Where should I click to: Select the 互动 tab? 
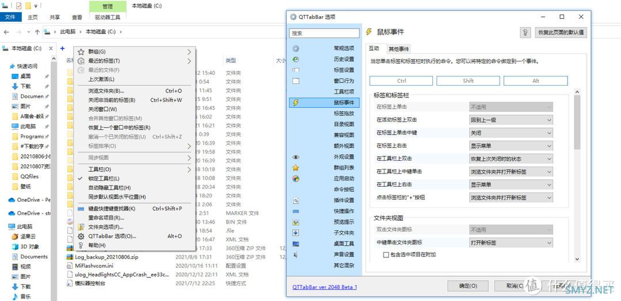coord(374,49)
